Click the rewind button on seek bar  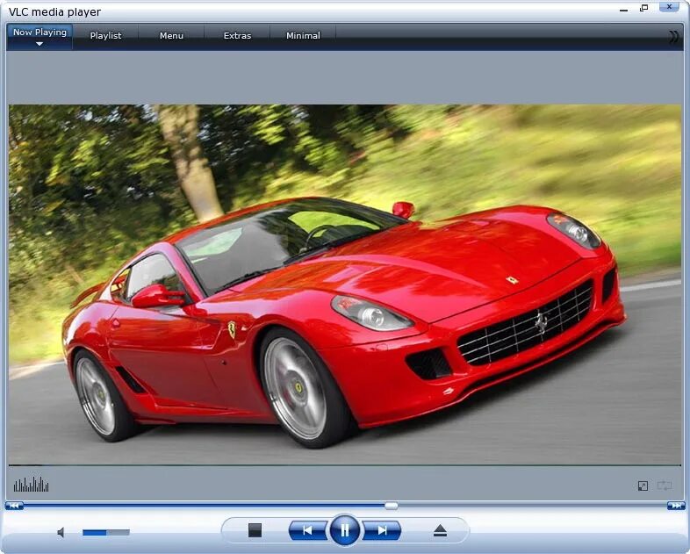14,506
